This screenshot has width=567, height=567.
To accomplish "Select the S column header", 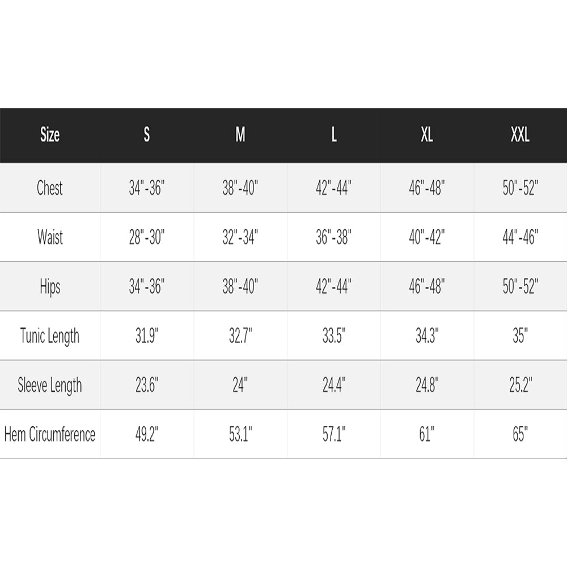I will pos(147,135).
